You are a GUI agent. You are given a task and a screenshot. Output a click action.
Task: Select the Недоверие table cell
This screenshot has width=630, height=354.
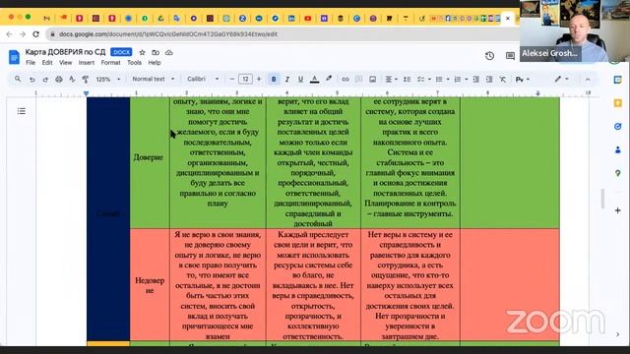pyautogui.click(x=150, y=285)
